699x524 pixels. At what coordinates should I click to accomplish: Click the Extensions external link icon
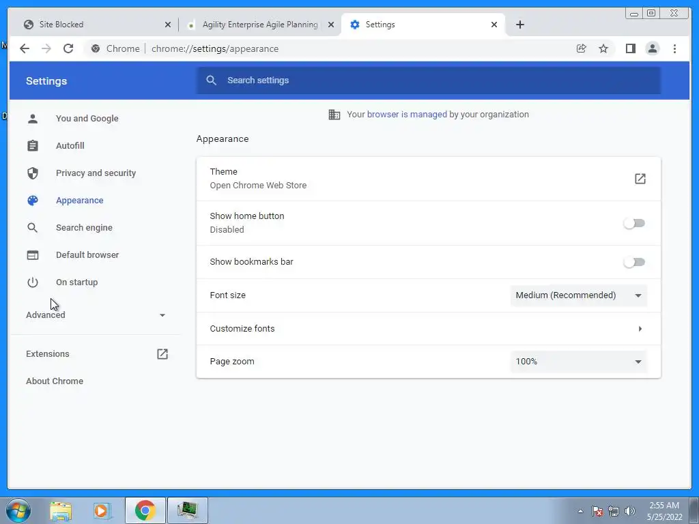[162, 354]
